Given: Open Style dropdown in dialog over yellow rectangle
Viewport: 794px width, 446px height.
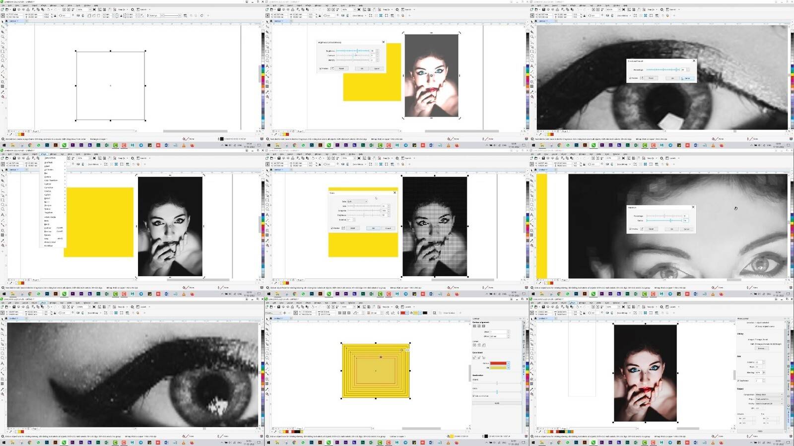Looking at the screenshot, I should [x=357, y=201].
